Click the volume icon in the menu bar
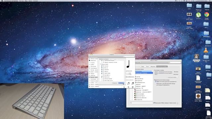Screen dimensions: 212x119 coord(187,1)
